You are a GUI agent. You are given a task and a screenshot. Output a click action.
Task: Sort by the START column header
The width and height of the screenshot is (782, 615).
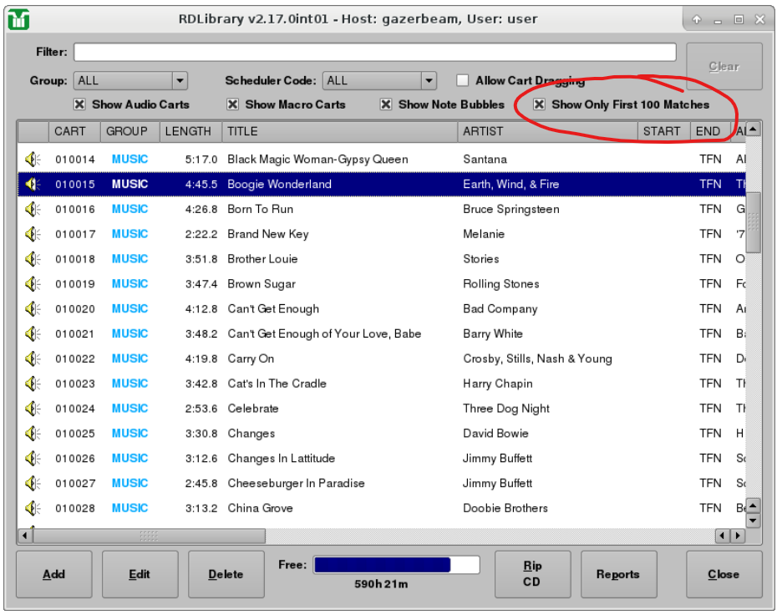click(x=664, y=131)
